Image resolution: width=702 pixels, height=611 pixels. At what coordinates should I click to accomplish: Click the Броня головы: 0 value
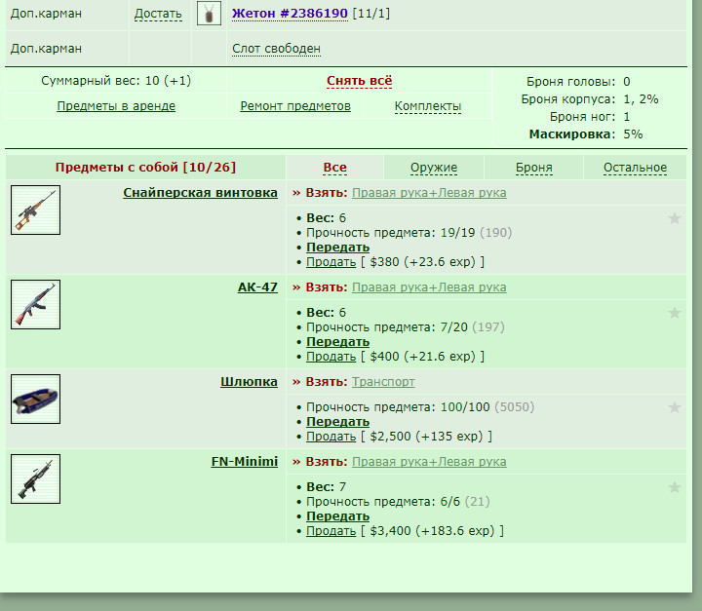627,82
